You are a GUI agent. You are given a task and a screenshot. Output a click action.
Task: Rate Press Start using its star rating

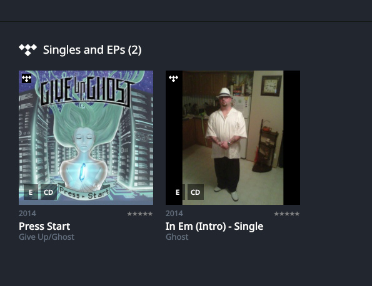[140, 214]
